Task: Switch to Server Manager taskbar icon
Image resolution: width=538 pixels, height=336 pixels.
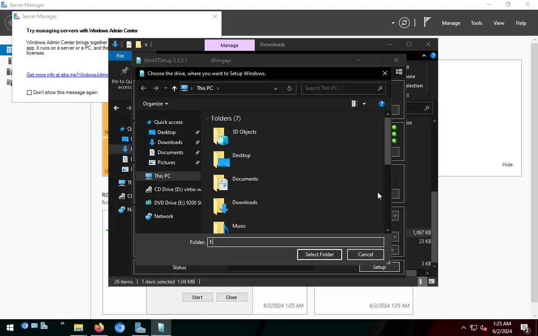Action: pos(140,328)
